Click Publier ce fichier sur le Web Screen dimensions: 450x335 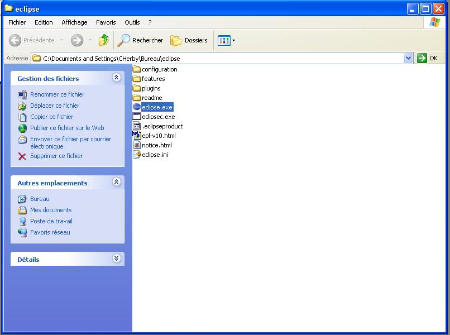67,128
